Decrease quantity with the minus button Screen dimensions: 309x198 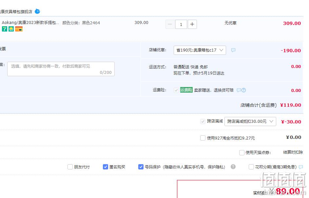[170, 24]
